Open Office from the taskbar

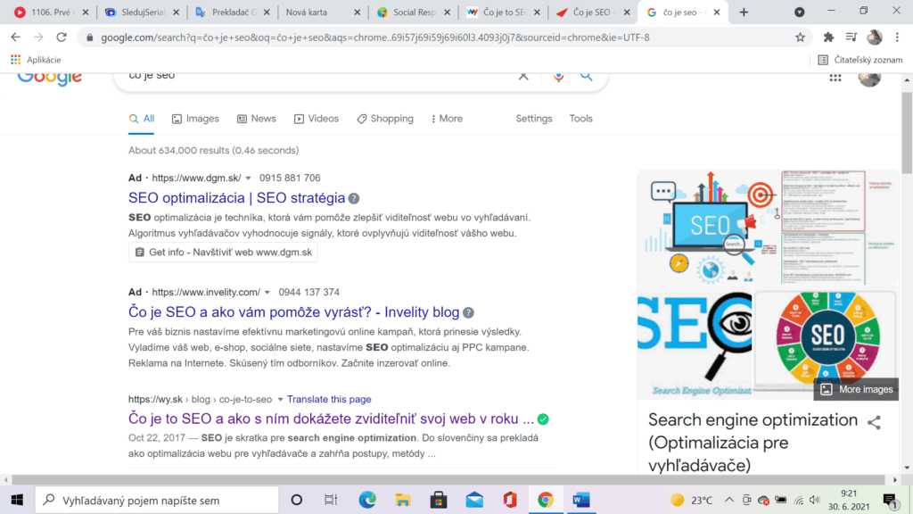(510, 500)
